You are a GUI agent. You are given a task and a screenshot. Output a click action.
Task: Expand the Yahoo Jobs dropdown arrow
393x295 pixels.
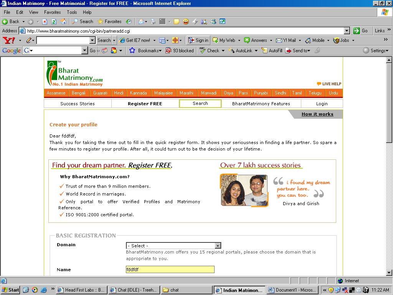(353, 40)
